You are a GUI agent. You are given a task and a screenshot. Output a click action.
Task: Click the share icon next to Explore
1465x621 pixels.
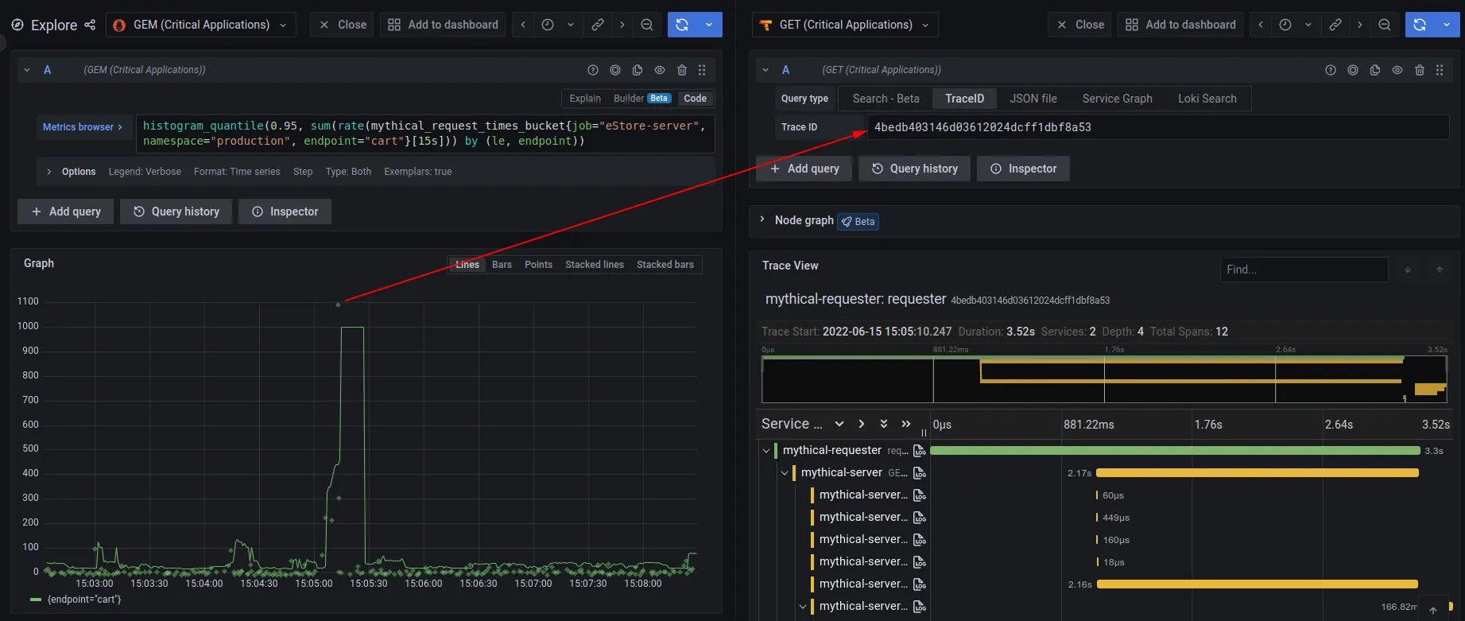pos(90,25)
